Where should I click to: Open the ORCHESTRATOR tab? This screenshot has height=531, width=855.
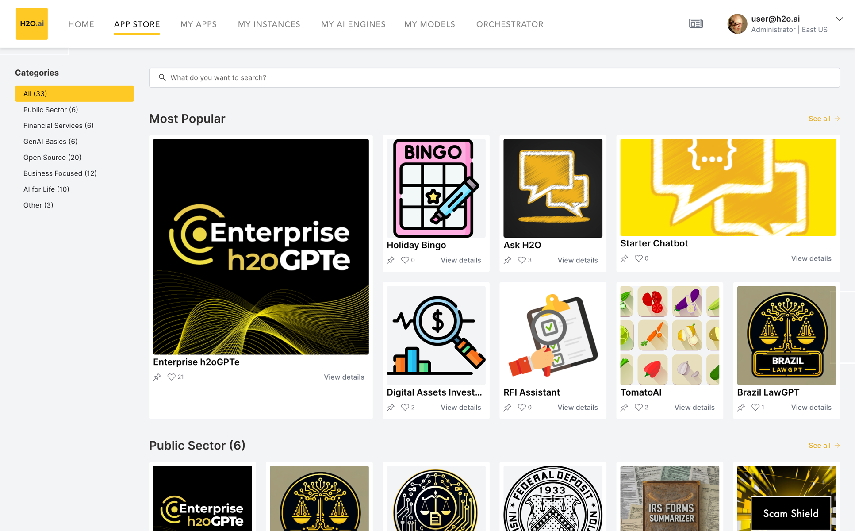click(x=510, y=24)
